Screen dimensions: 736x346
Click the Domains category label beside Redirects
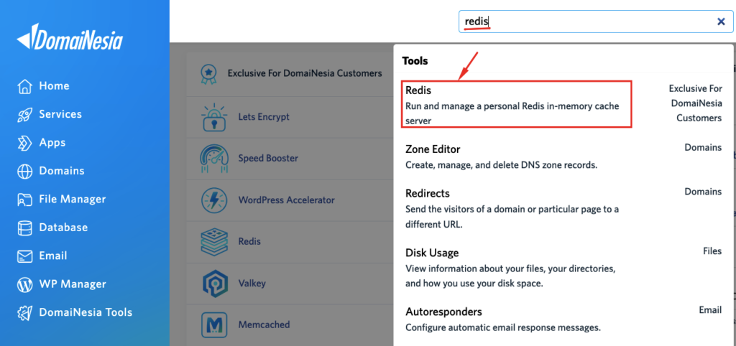pos(703,191)
